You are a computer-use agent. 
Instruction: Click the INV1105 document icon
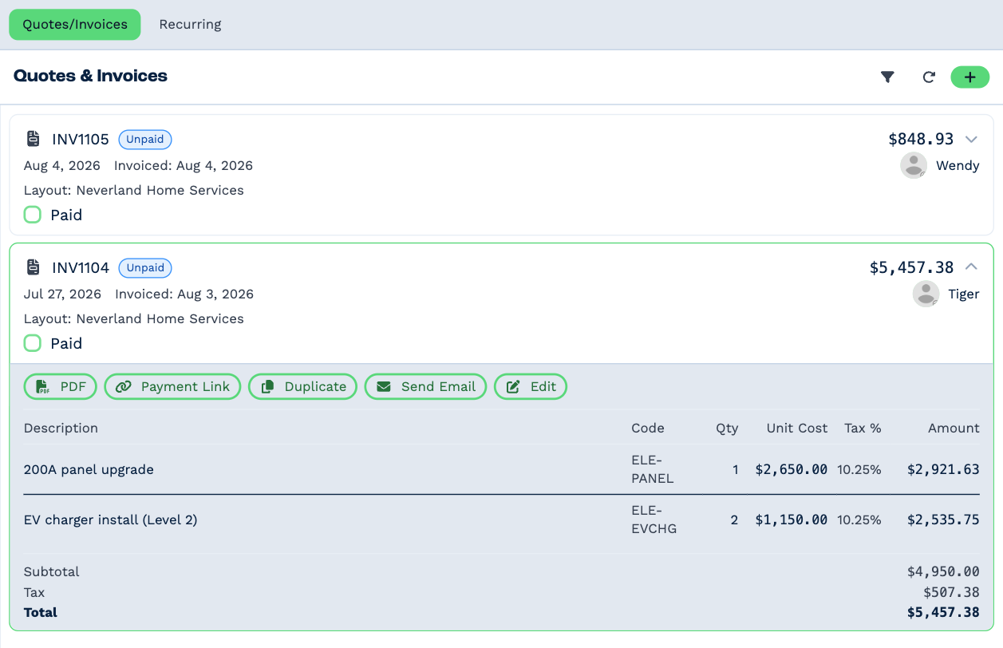point(34,139)
